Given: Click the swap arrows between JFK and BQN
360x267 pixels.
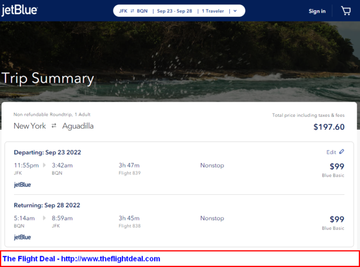Looking at the screenshot, I should [132, 11].
